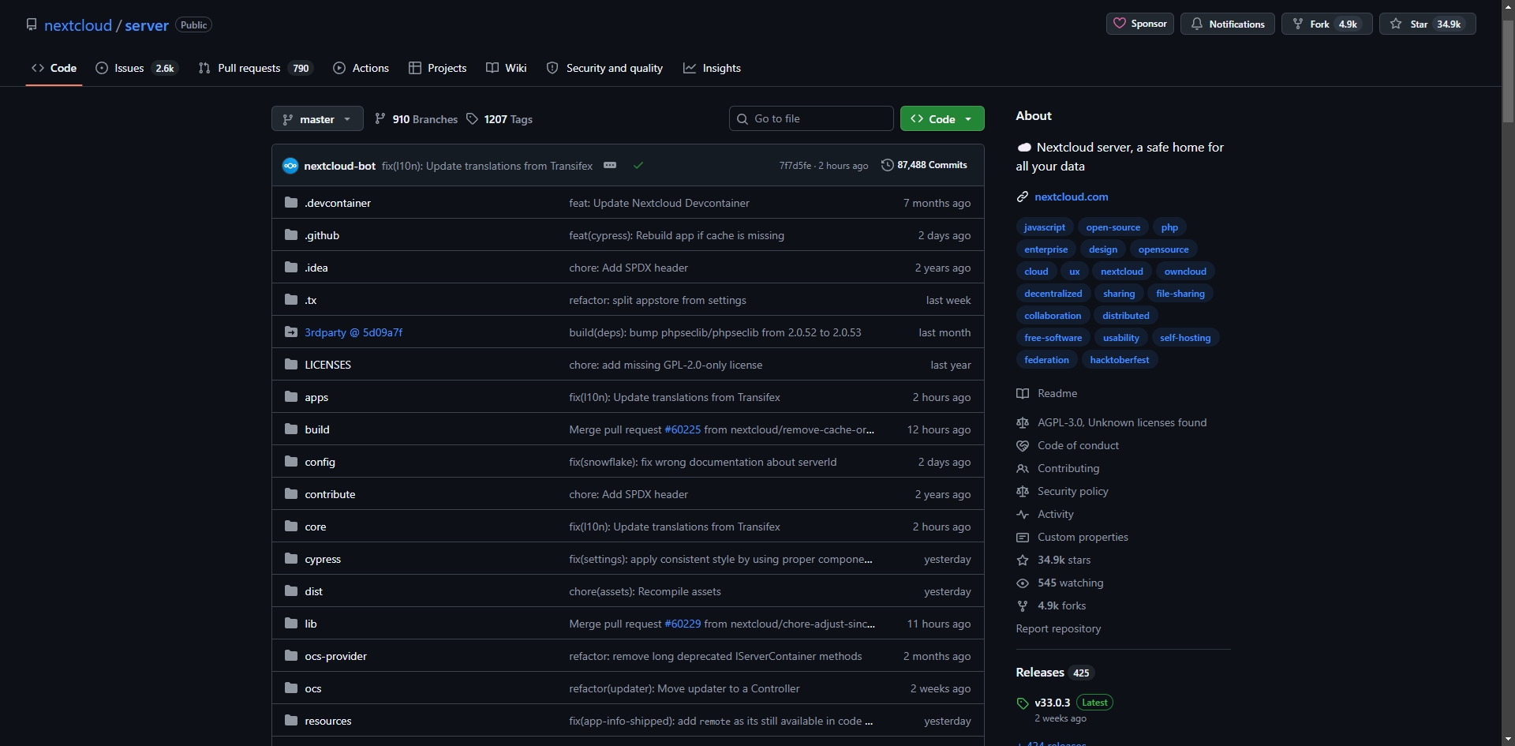This screenshot has width=1515, height=746.
Task: Click the people icon beside Contributing
Action: tap(1023, 468)
